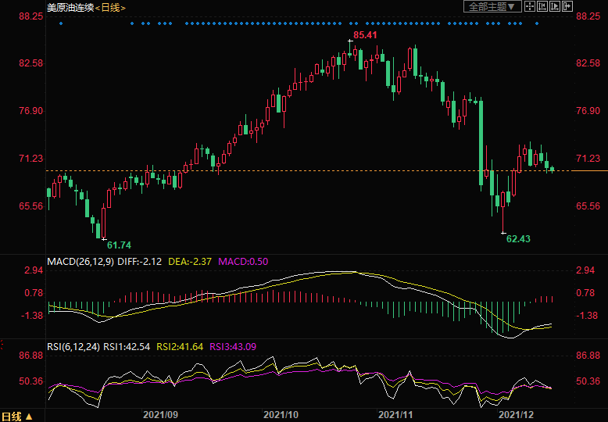
Task: Click the 85.41 high price marker
Action: click(x=365, y=35)
